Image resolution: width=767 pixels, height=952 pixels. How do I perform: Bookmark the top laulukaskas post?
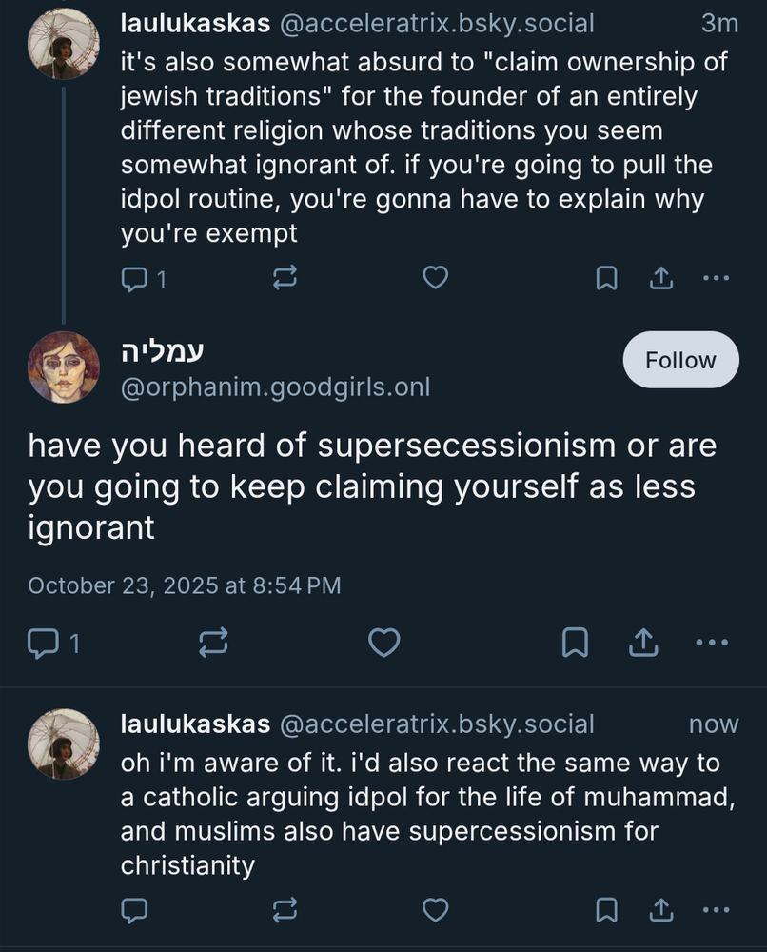606,278
